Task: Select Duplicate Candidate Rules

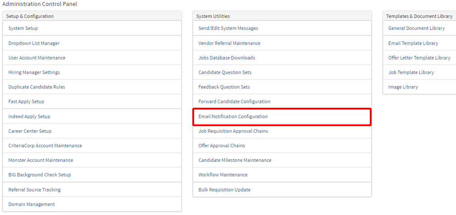Action: (37, 87)
